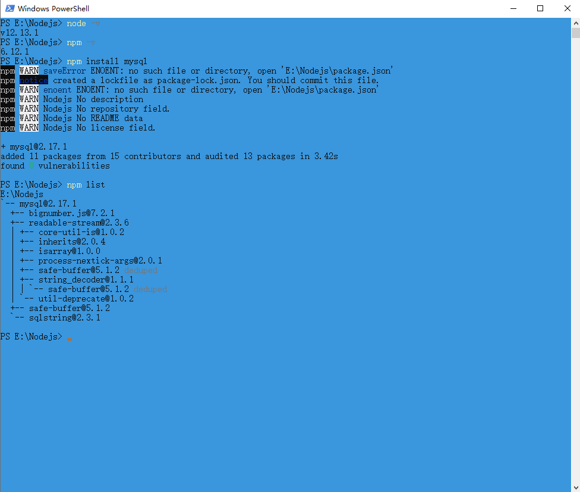Click the 'v12.13.1' version output

(x=19, y=33)
